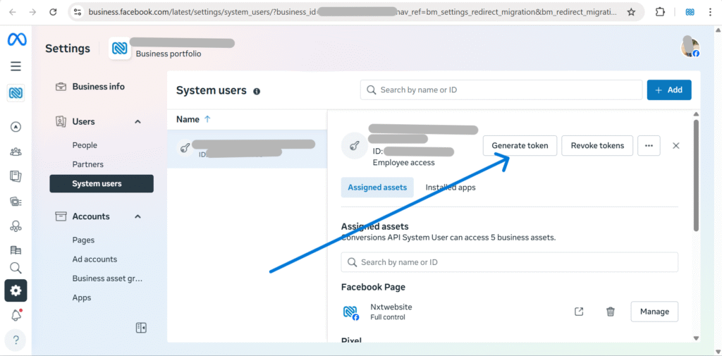Open notifications bell icon
Screen dimensions: 722x356
click(x=16, y=315)
